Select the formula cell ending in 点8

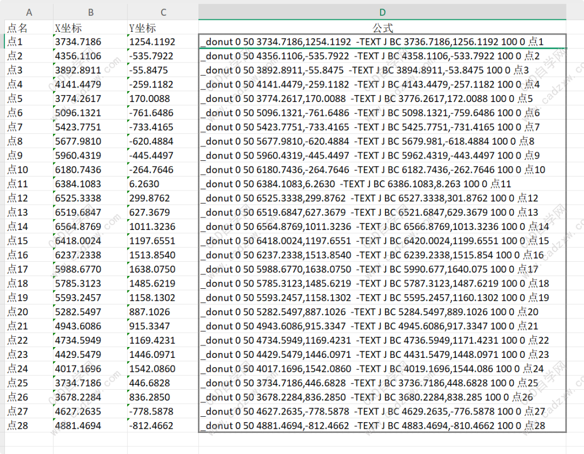[382, 141]
